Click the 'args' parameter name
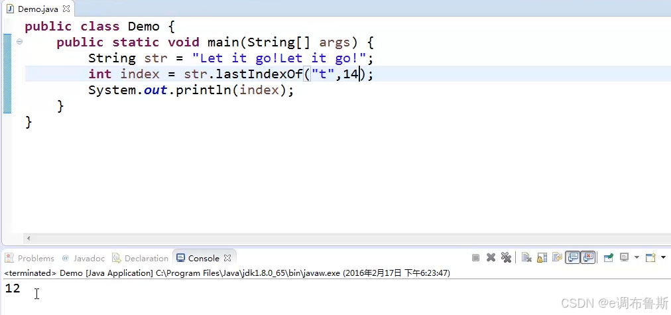 pyautogui.click(x=335, y=42)
